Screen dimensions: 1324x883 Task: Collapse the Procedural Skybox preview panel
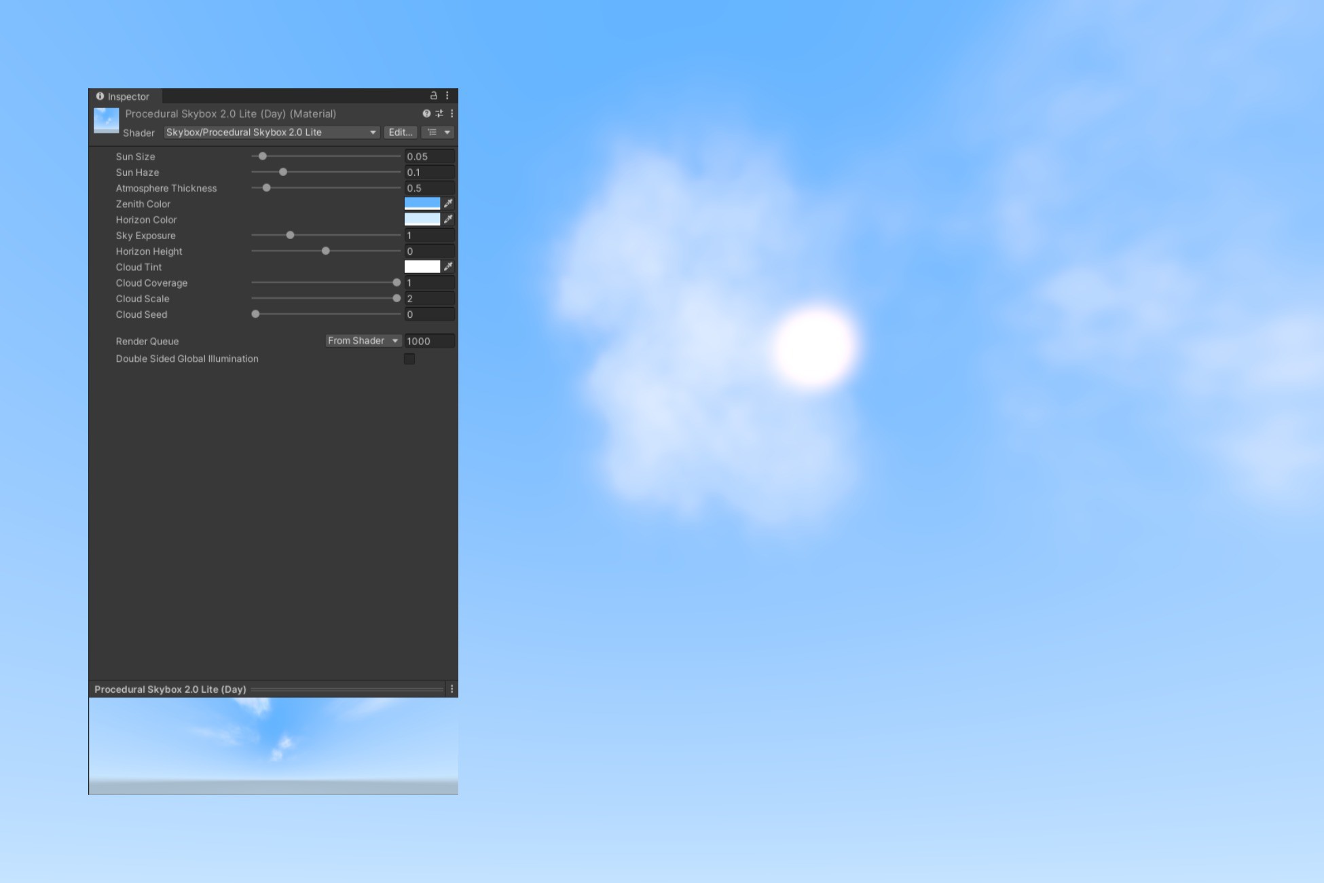point(170,689)
